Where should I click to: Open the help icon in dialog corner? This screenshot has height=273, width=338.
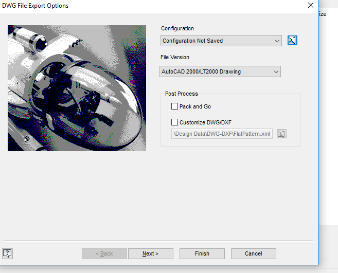[8, 253]
